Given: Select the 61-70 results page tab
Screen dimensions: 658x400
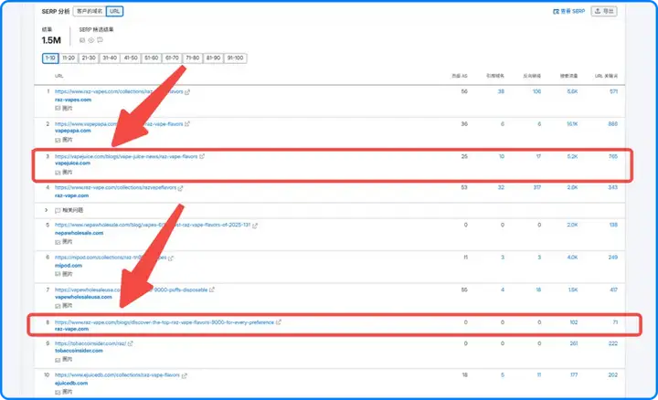Looking at the screenshot, I should (x=172, y=58).
